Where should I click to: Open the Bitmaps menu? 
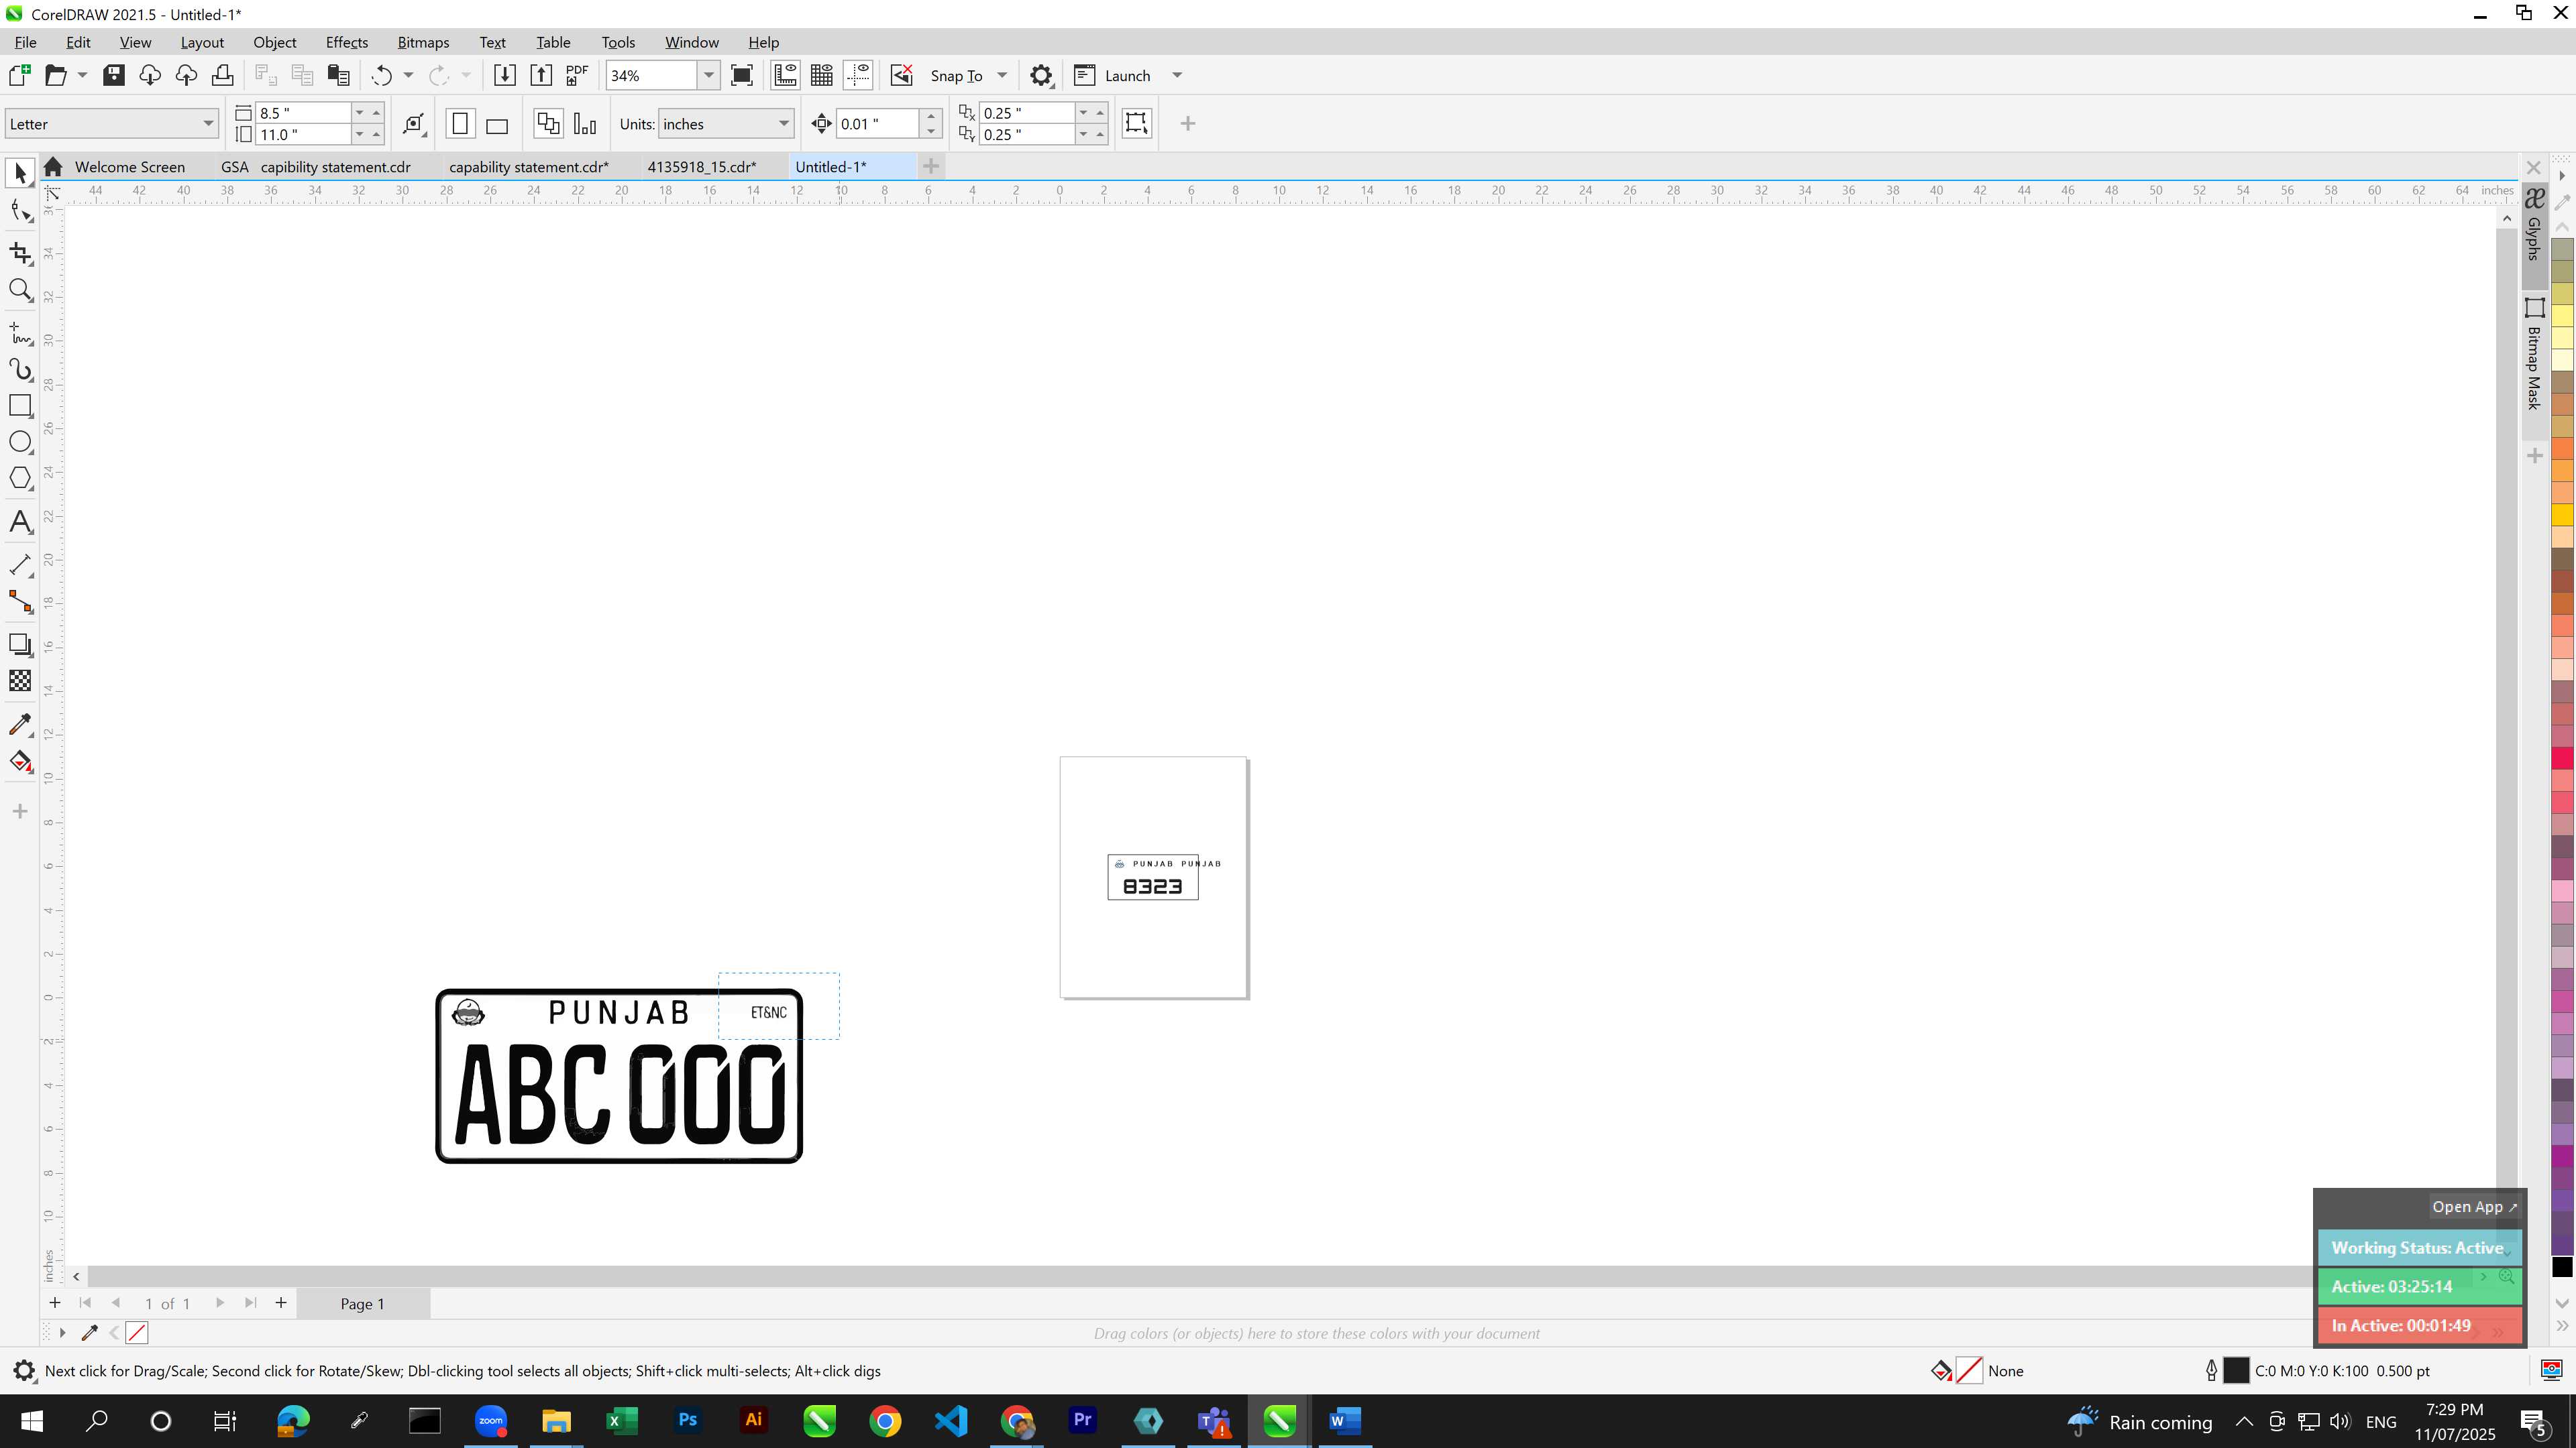coord(423,42)
